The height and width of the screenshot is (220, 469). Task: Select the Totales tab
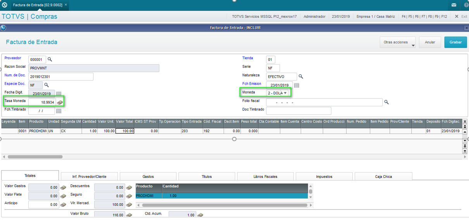point(30,176)
